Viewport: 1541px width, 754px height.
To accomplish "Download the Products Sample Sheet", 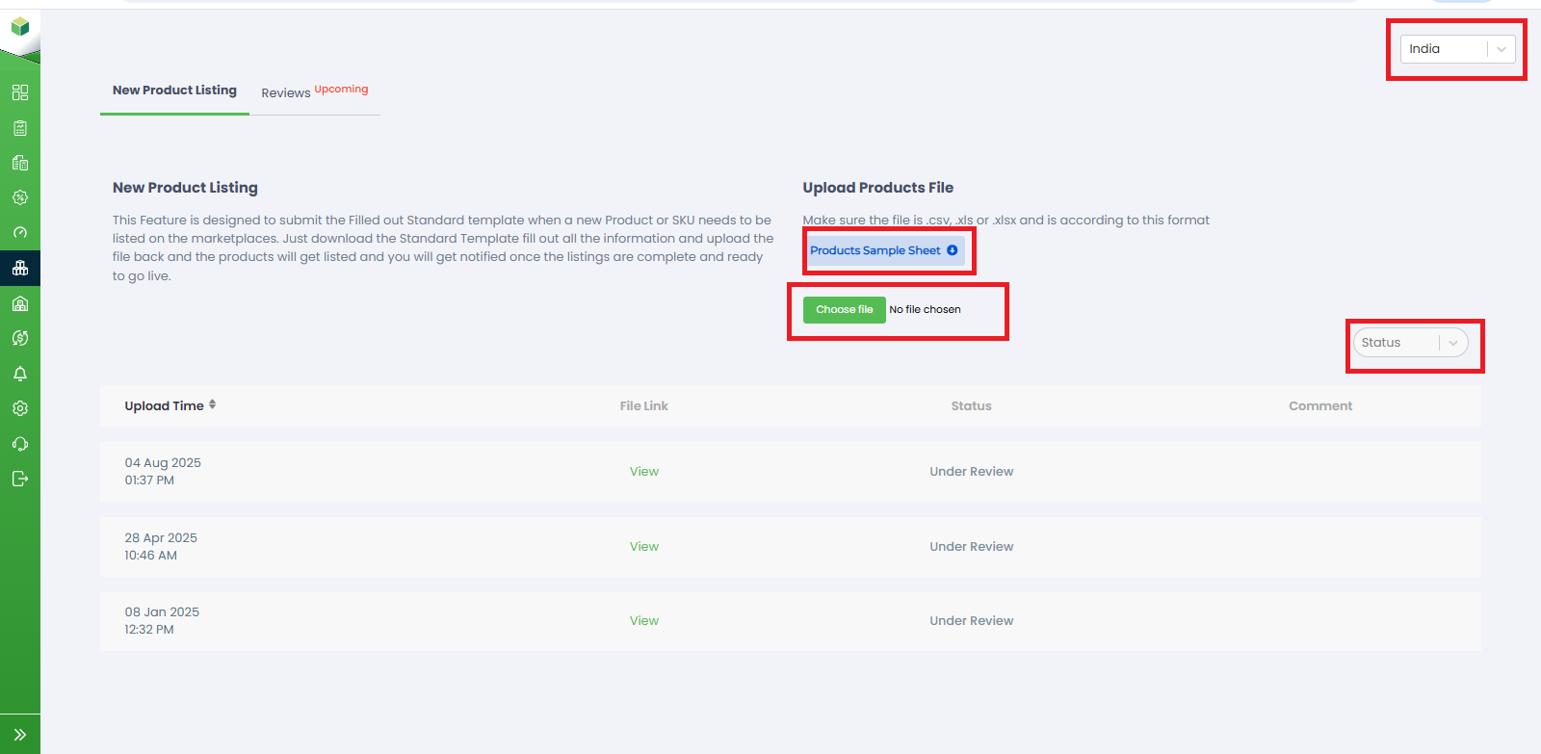I will tap(883, 250).
